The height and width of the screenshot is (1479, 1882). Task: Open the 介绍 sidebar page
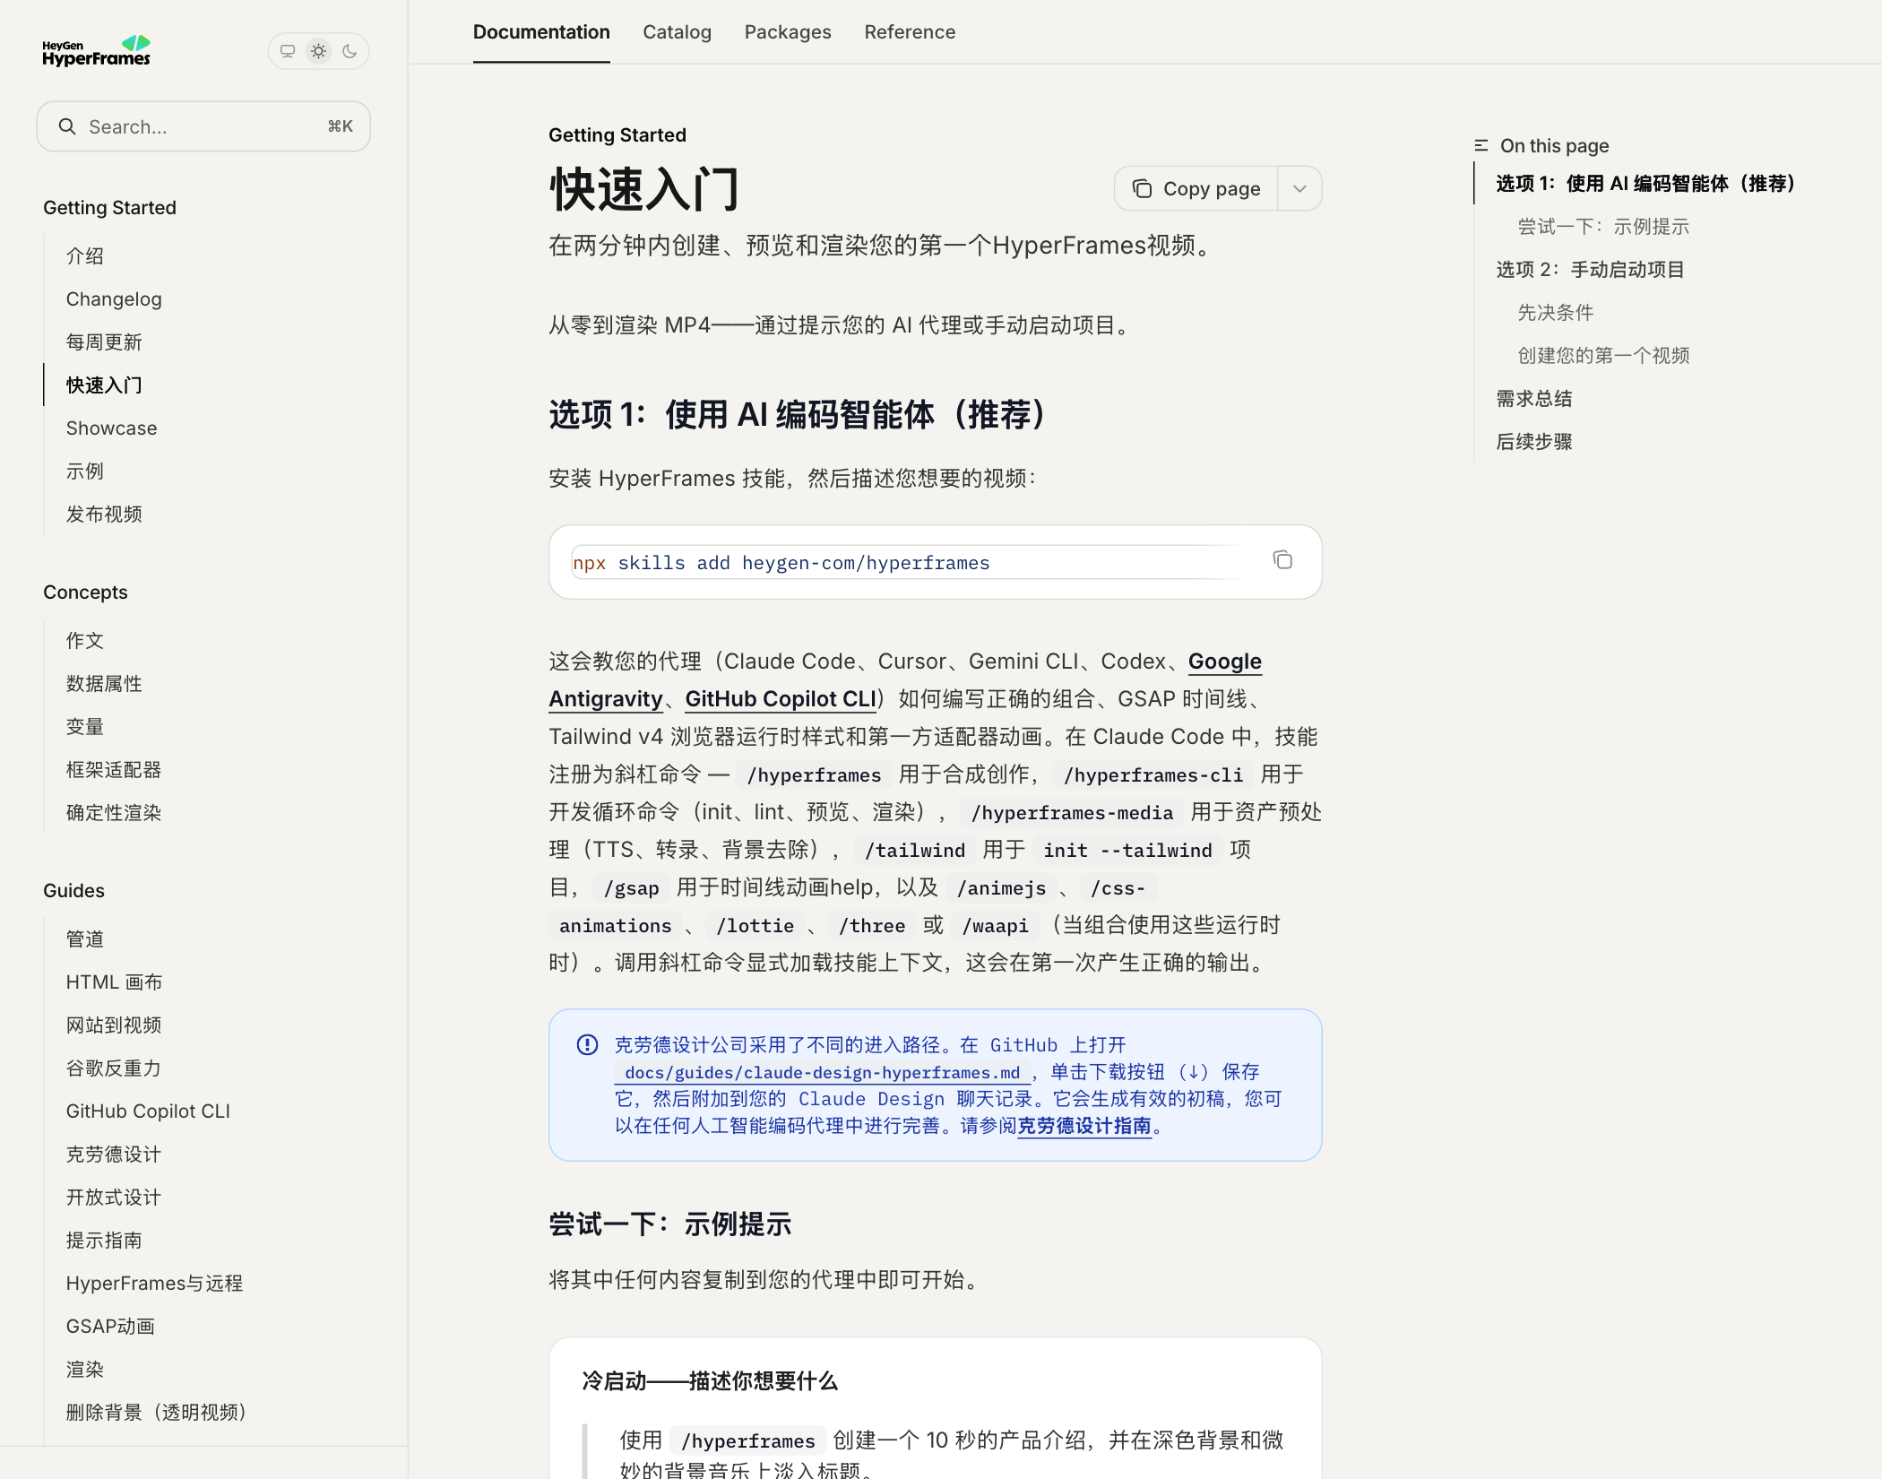pyautogui.click(x=85, y=256)
